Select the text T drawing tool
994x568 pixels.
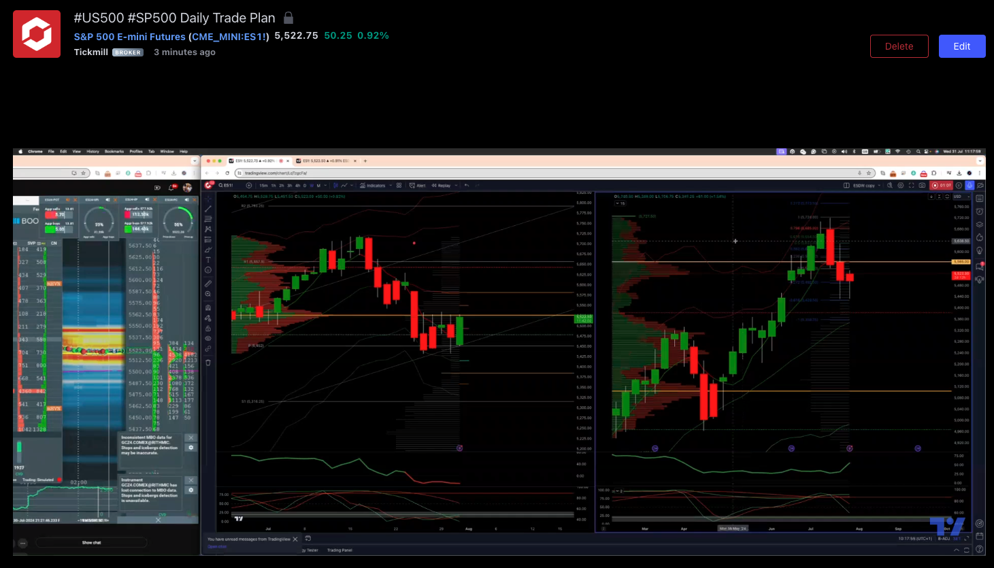(208, 260)
